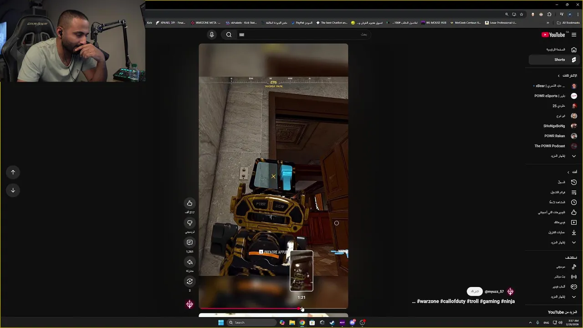The image size is (583, 328).
Task: Open the POWR Rakan subscription
Action: click(x=554, y=136)
